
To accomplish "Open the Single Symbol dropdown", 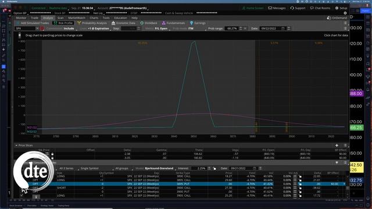I will click(x=90, y=168).
